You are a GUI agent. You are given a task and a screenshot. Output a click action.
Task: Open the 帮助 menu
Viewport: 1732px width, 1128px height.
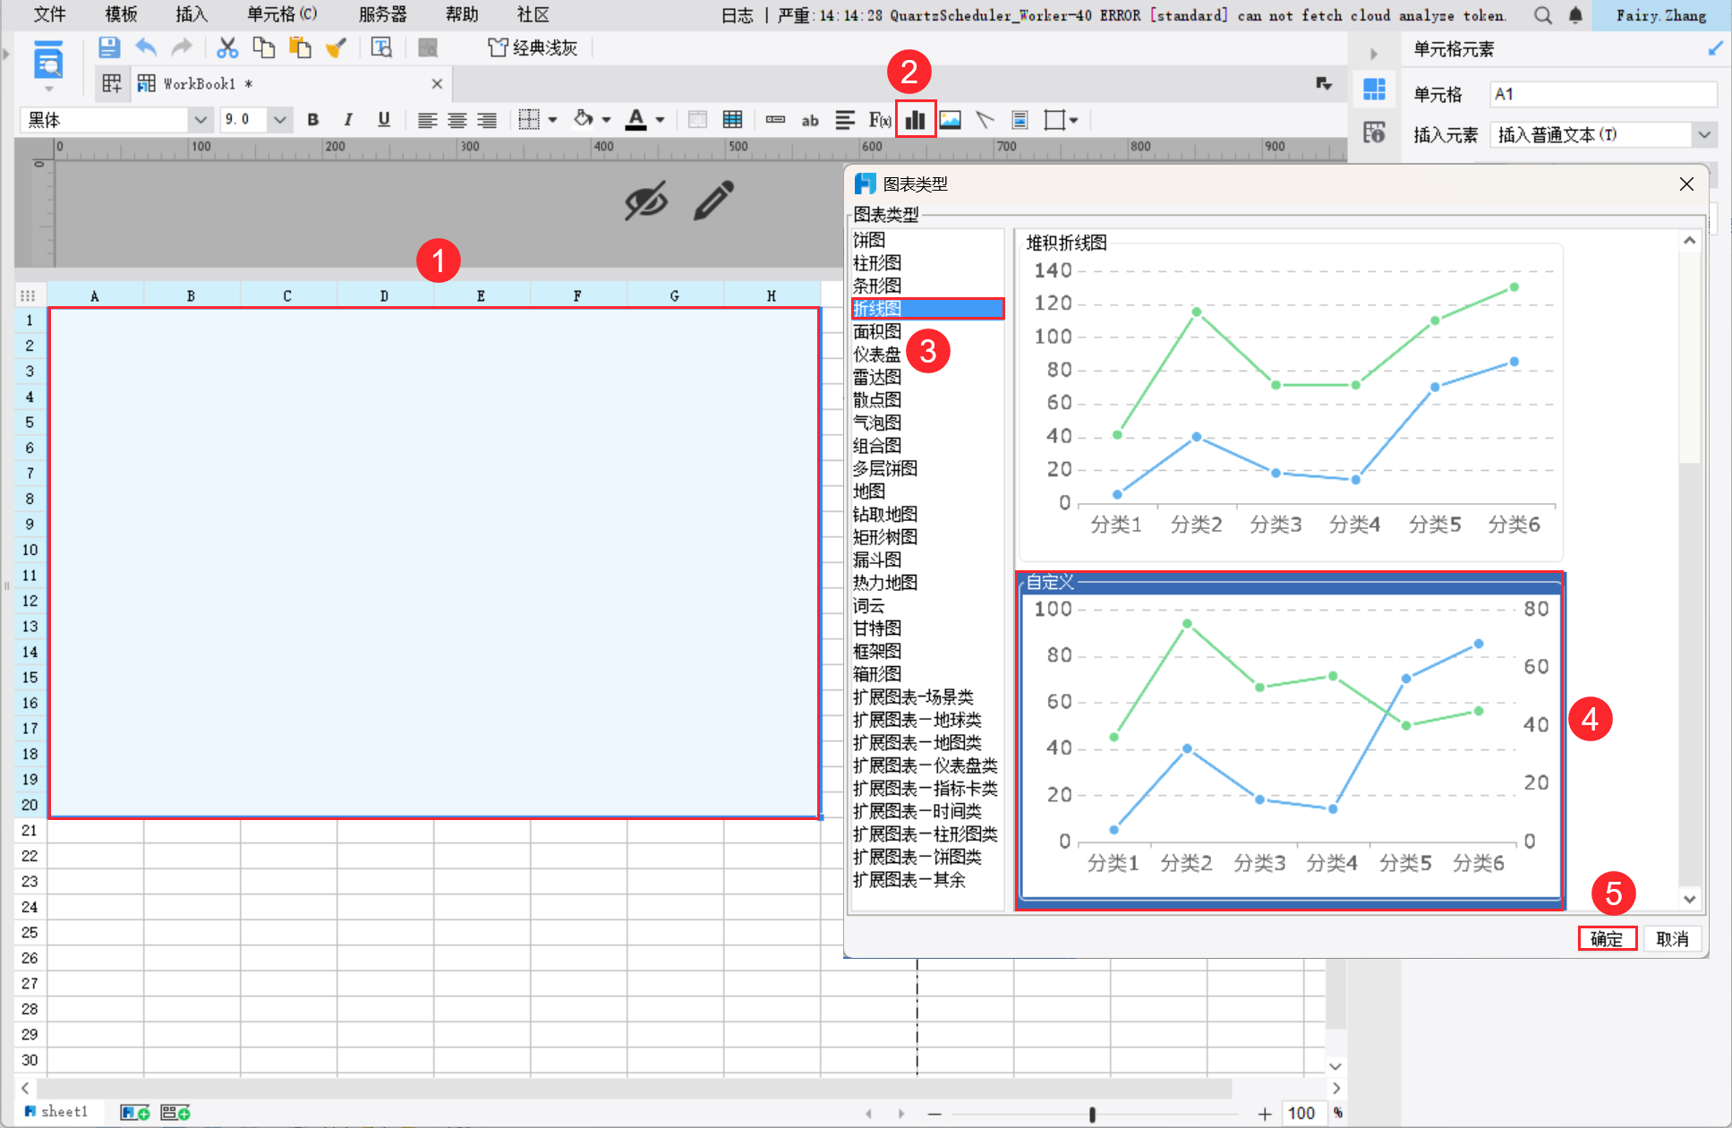coord(462,15)
